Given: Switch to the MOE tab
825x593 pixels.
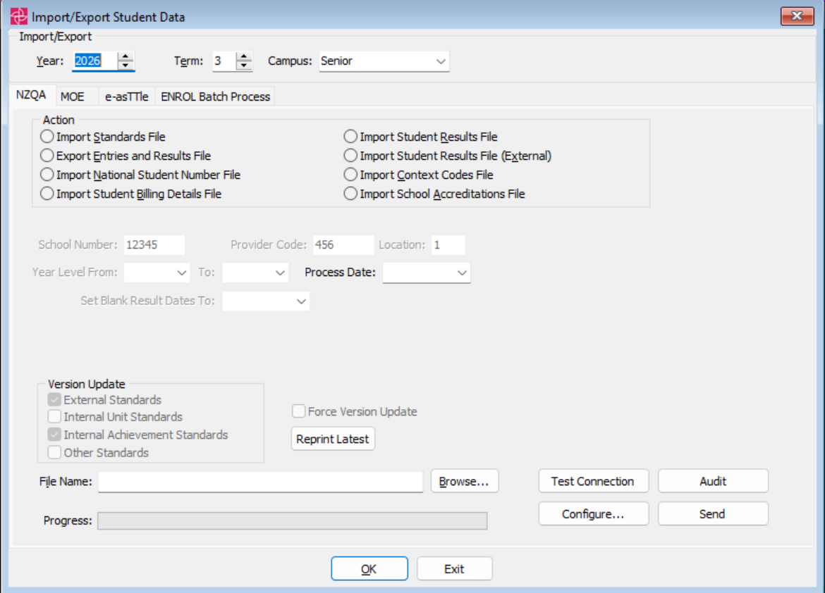Looking at the screenshot, I should pyautogui.click(x=73, y=96).
